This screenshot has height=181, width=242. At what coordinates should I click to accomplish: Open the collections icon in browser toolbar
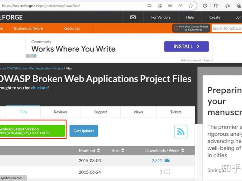239,6
